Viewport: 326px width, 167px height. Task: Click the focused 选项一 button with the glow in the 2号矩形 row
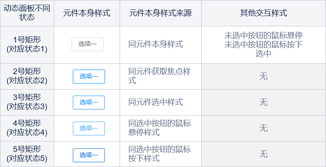tap(89, 77)
